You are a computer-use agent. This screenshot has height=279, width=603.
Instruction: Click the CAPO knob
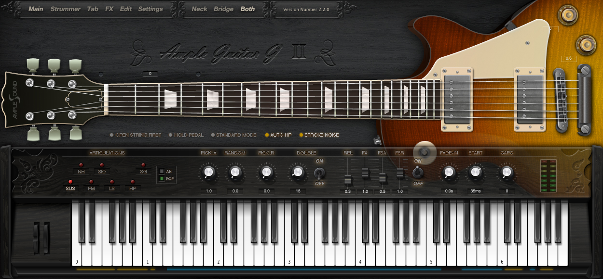[x=507, y=171]
